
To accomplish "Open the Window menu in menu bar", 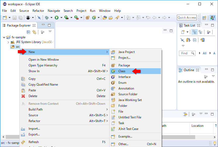I will tap(105, 11).
